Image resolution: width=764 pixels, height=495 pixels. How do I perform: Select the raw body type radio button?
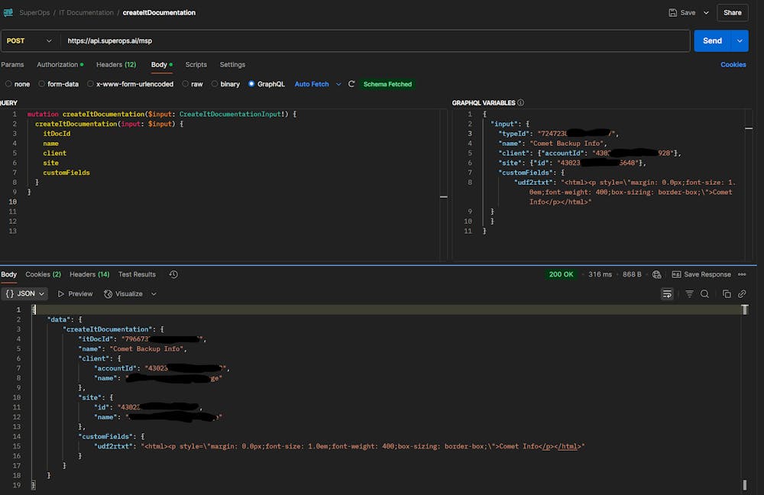pos(186,84)
